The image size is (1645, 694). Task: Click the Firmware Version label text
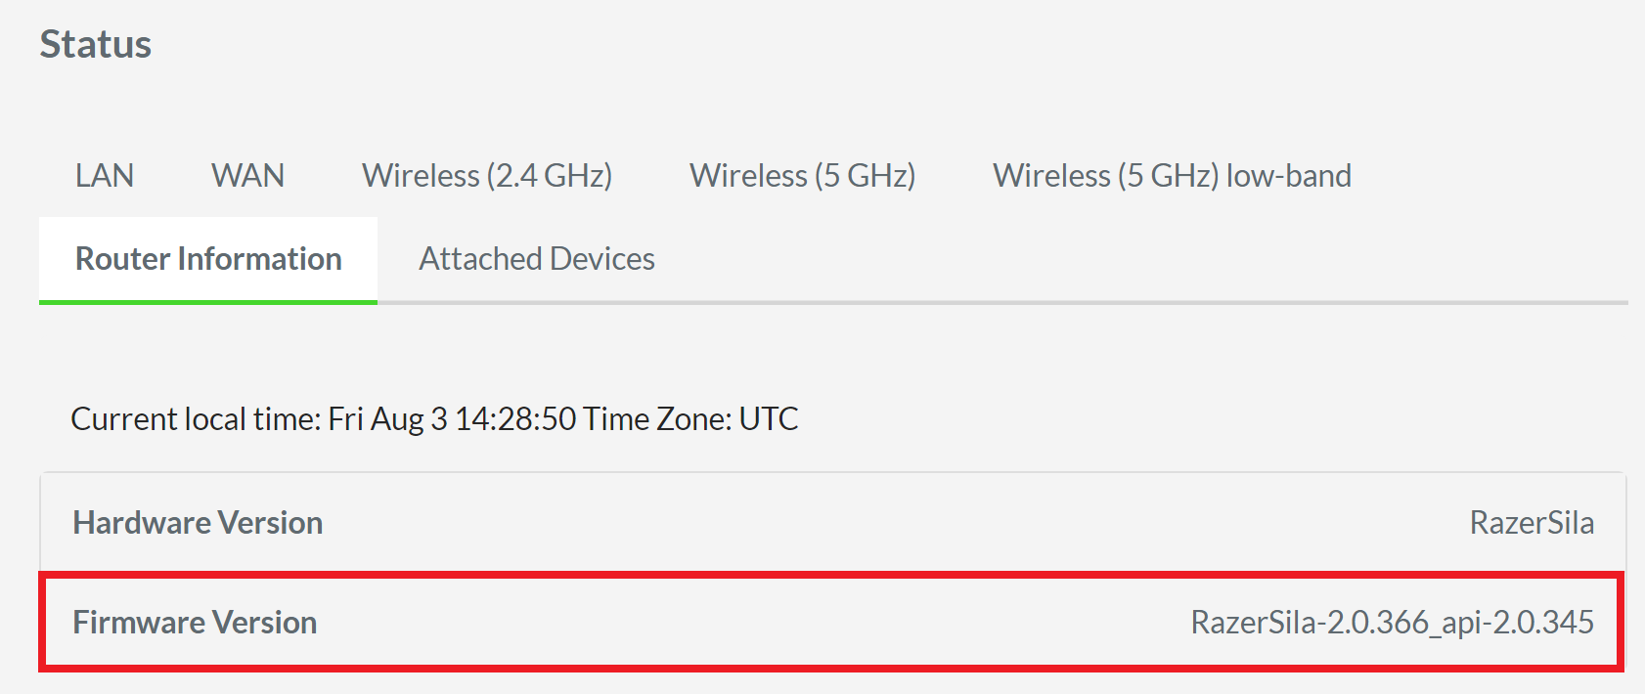pyautogui.click(x=194, y=623)
